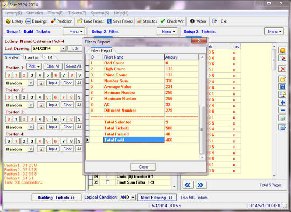Expand Position 4 Random dropdown
Screen dimensions: 291x212
coord(31,149)
